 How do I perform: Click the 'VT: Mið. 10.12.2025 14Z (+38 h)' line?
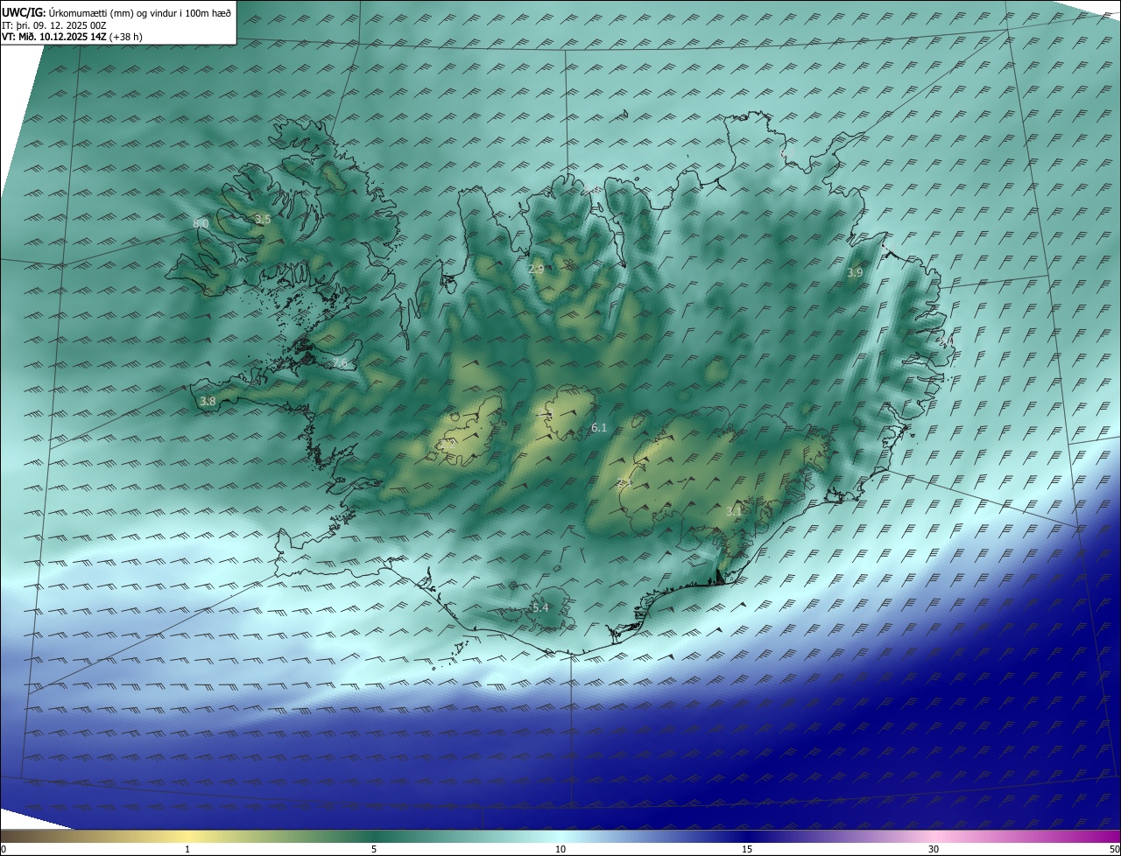coord(72,38)
